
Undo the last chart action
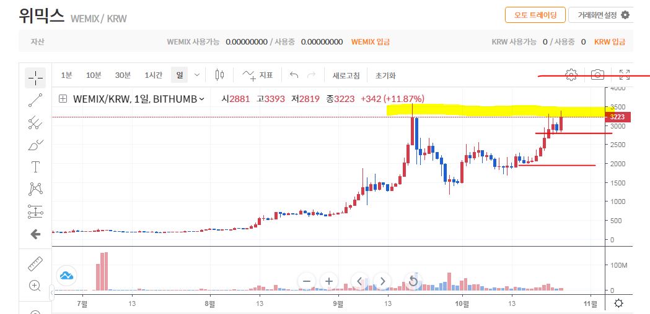(x=294, y=75)
